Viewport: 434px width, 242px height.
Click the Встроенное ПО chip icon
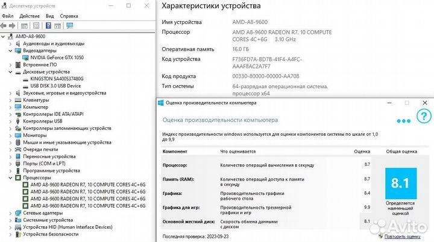[18, 65]
